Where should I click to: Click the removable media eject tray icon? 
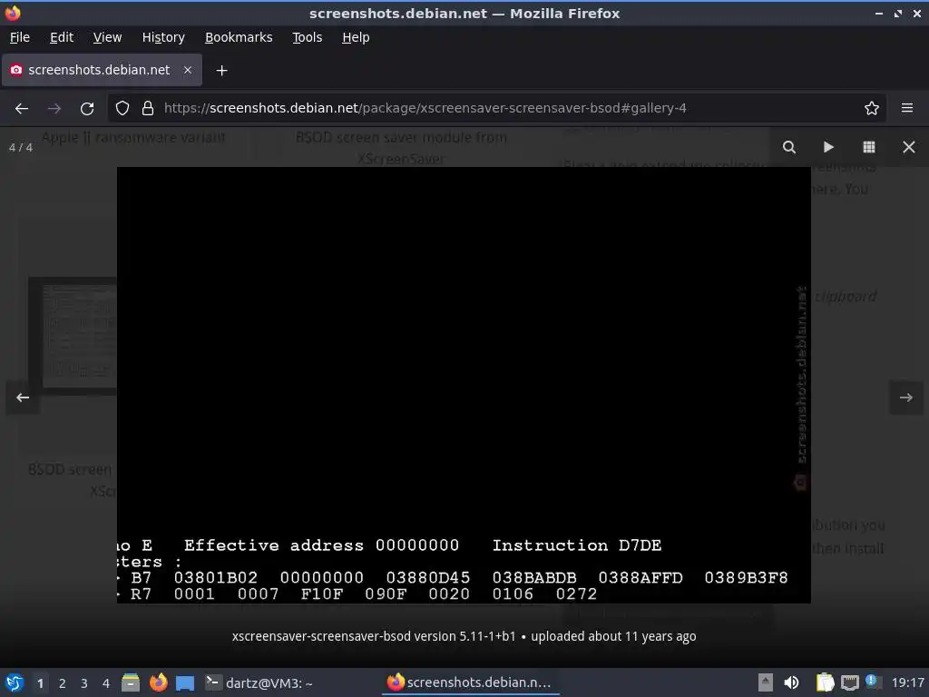766,682
